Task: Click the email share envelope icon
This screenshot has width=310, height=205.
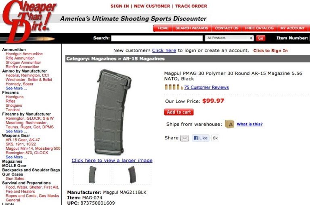Action: coord(184,138)
